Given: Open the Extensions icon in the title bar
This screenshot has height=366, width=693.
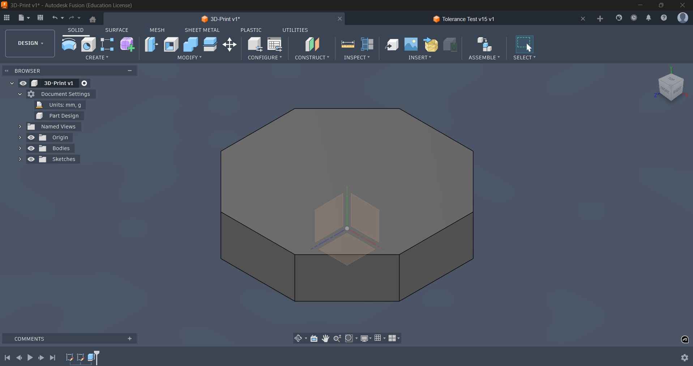Looking at the screenshot, I should (619, 18).
